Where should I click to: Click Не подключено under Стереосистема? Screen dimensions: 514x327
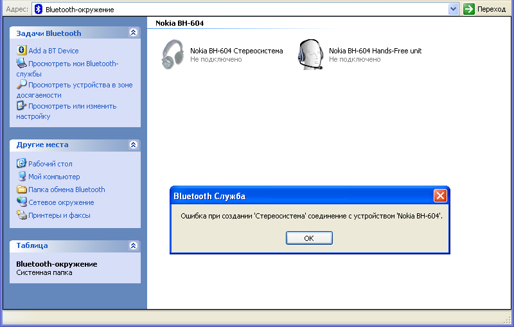[216, 59]
